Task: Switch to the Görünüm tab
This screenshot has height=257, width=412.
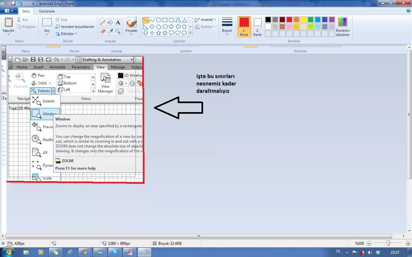Action: click(47, 11)
